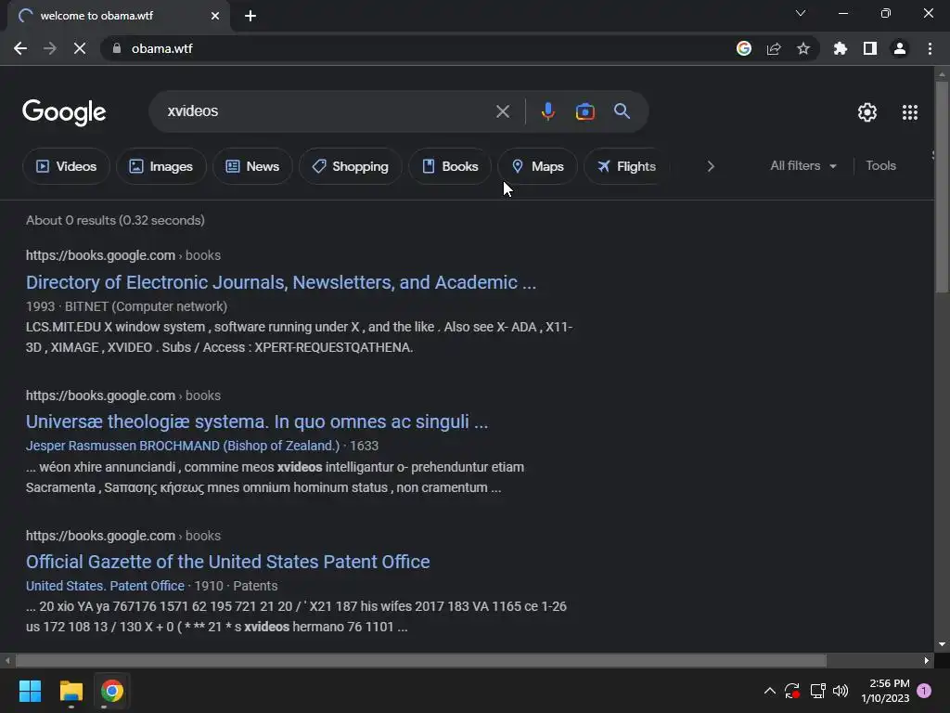Open Official Gazette Patent Office result
This screenshot has width=950, height=713.
click(228, 562)
